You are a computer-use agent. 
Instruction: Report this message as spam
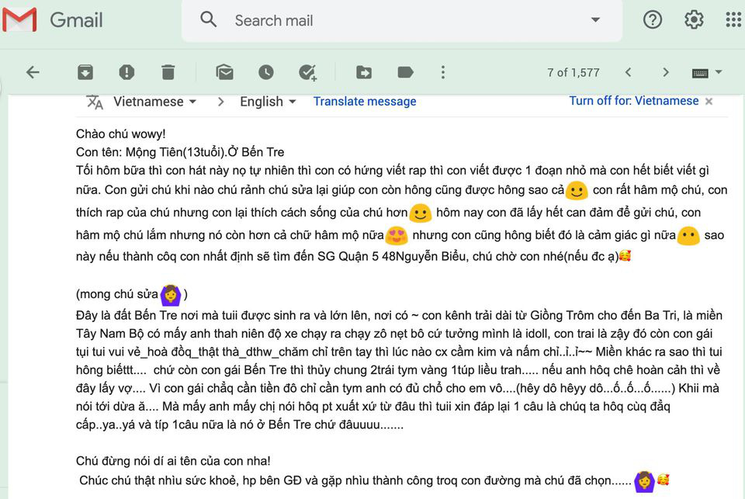126,72
